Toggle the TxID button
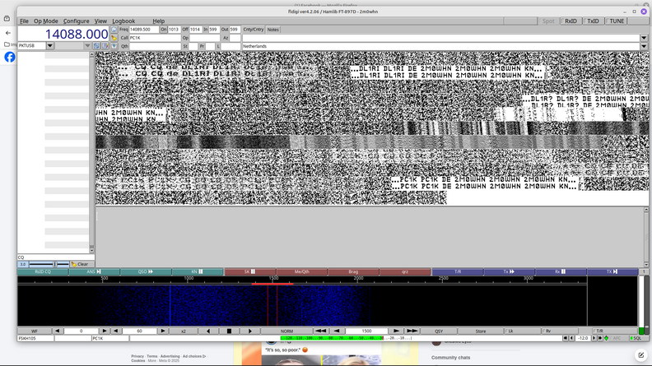Viewport: 652px width, 366px height. [x=593, y=21]
